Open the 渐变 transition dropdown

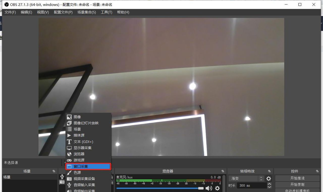246,178
